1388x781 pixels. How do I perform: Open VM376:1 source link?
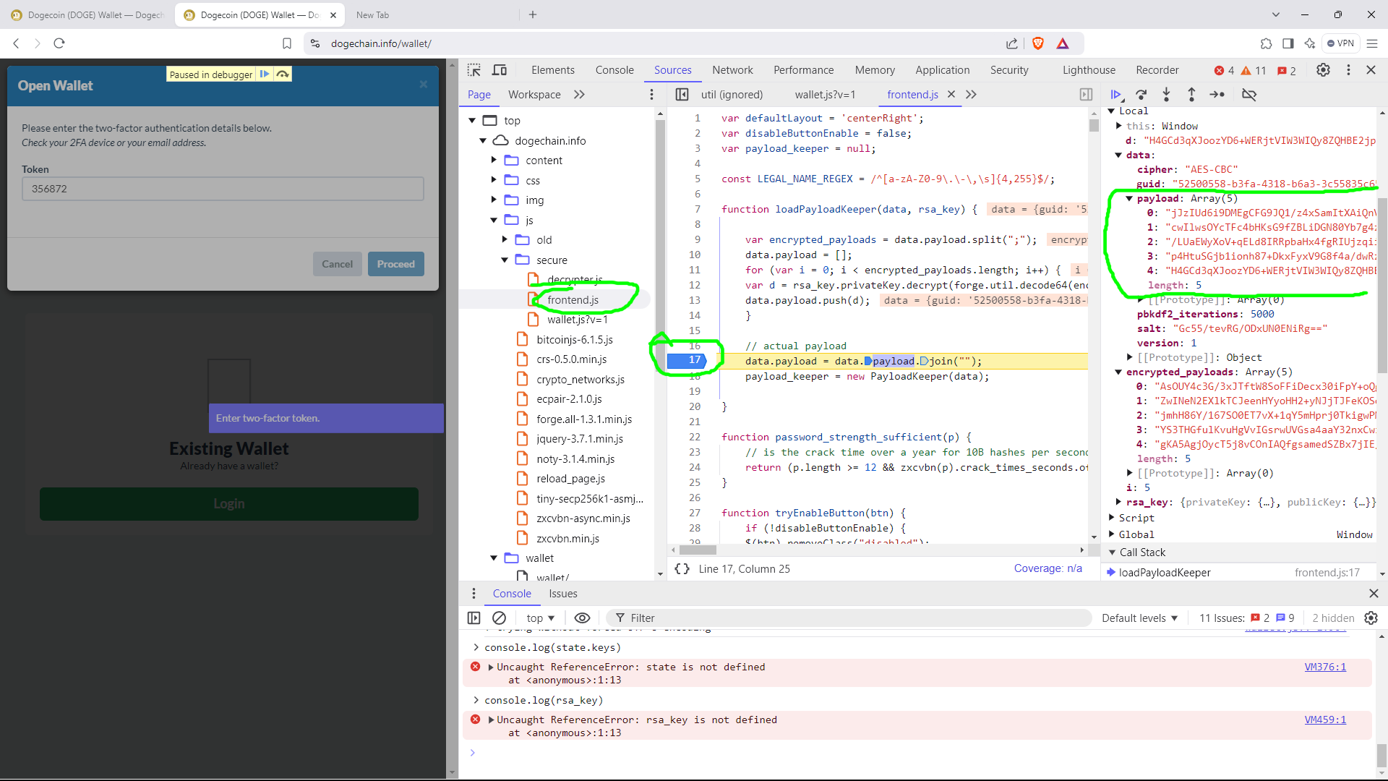[x=1325, y=667]
